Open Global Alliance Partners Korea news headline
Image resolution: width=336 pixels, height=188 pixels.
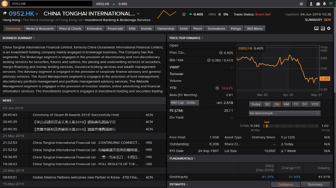[86, 177]
